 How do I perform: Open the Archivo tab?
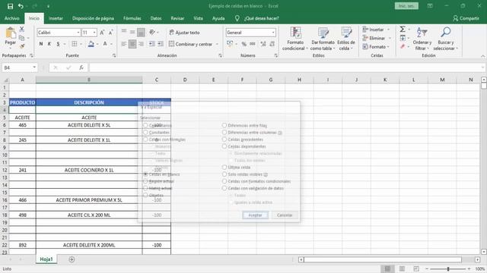12,18
